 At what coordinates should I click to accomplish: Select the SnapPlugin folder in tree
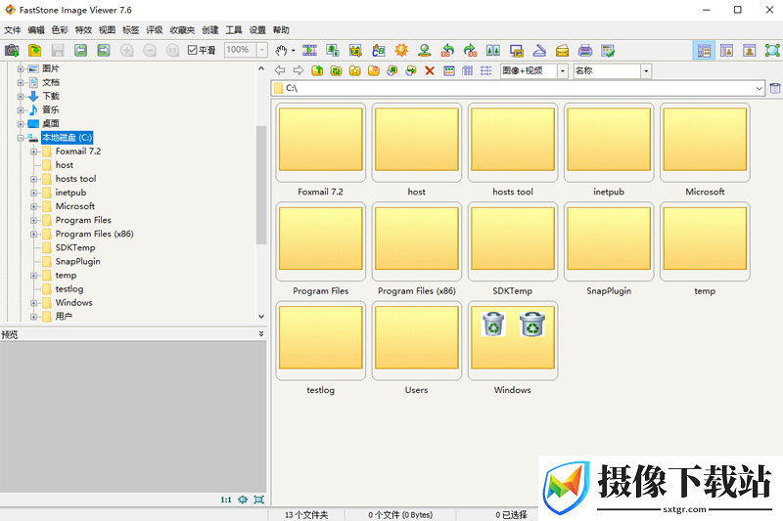pyautogui.click(x=78, y=261)
